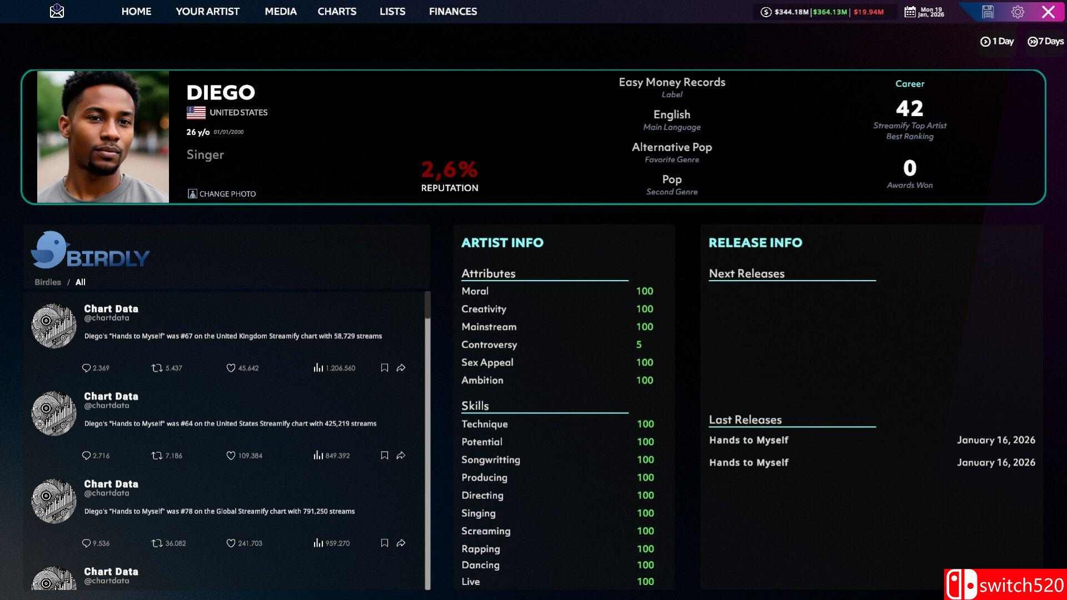Image resolution: width=1067 pixels, height=600 pixels.
Task: Click Chart Data avatar on Global chart post
Action: (x=54, y=501)
